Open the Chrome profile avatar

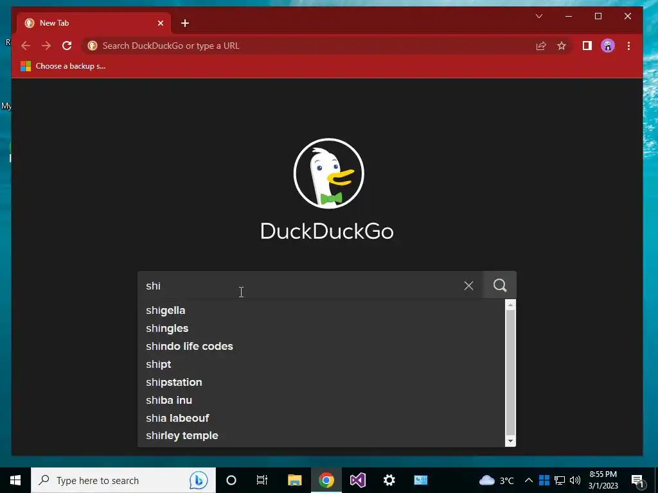click(x=608, y=46)
